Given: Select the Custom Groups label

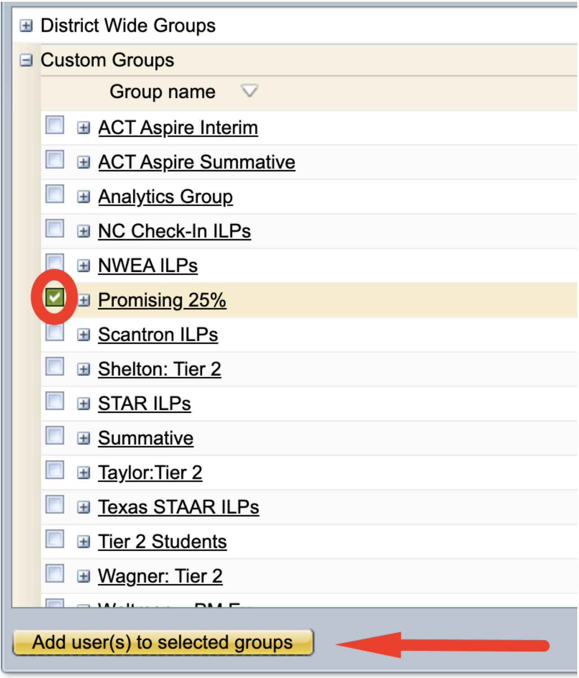Looking at the screenshot, I should click(x=108, y=60).
